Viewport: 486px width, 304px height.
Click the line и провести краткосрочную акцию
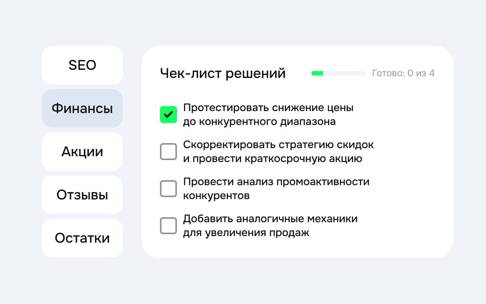tap(273, 159)
